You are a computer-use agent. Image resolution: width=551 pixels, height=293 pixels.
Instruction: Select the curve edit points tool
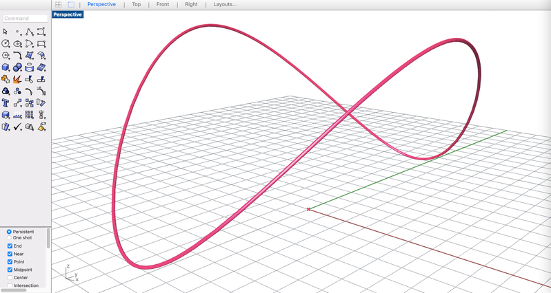pyautogui.click(x=30, y=91)
